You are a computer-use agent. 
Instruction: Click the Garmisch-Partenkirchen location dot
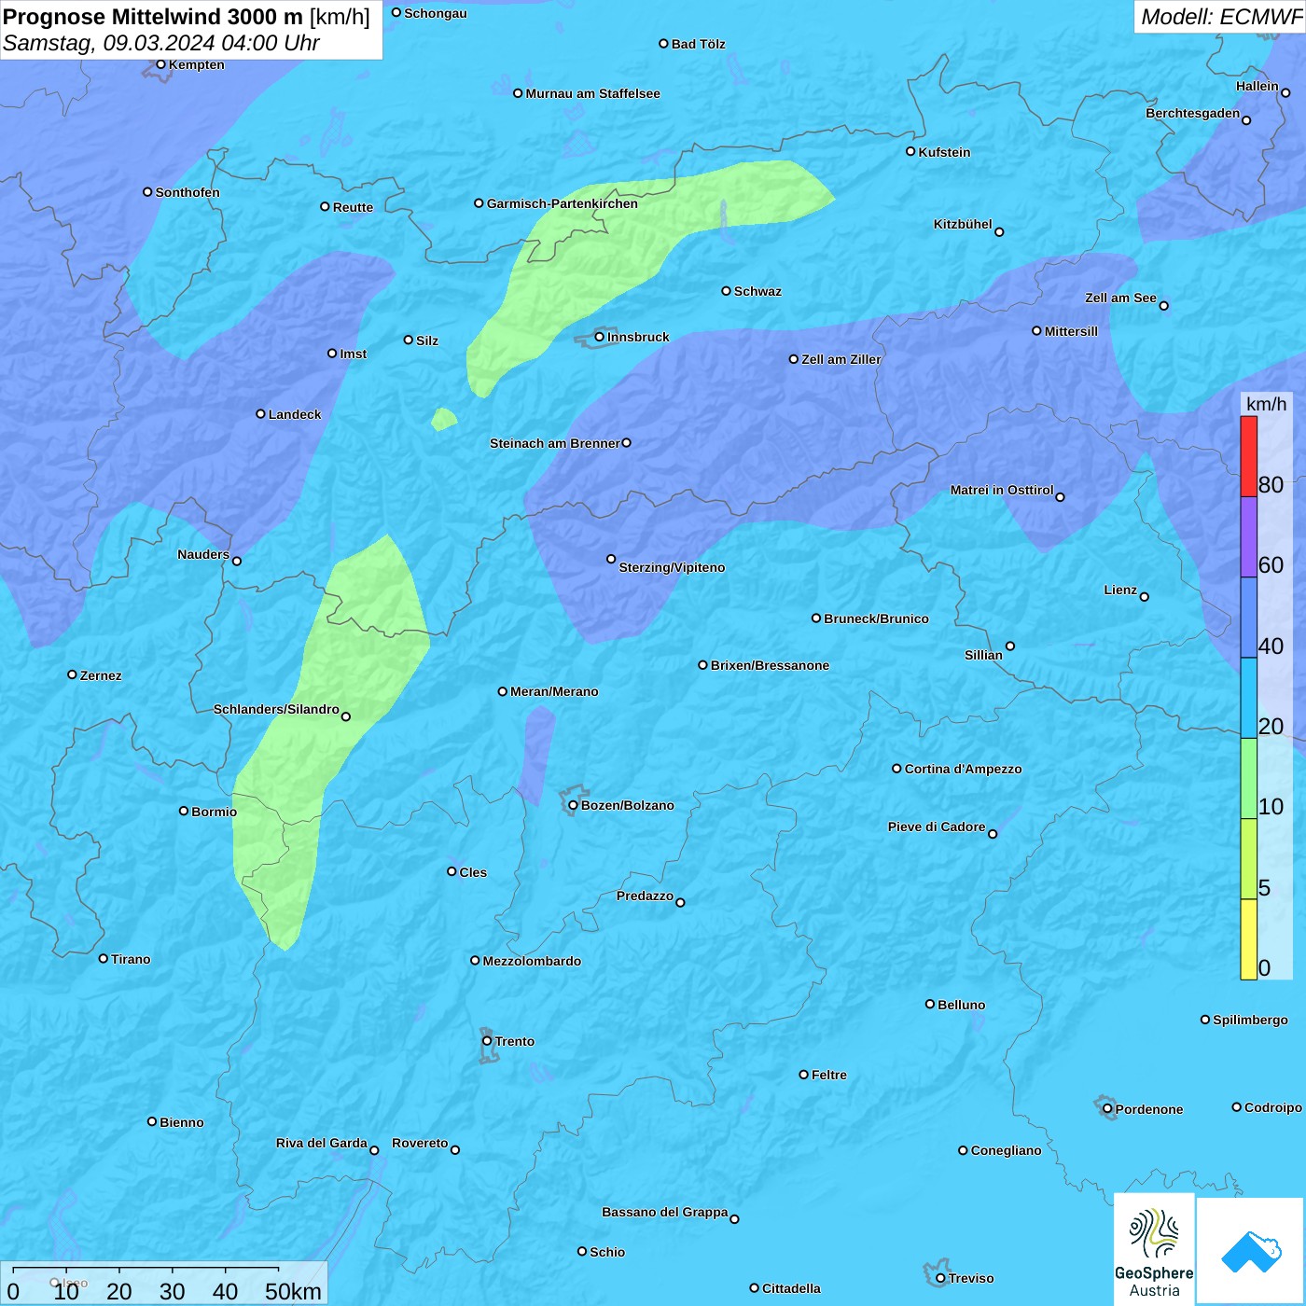point(479,202)
